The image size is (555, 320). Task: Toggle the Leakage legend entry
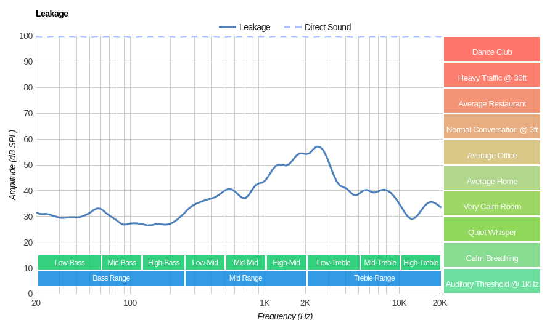[245, 27]
